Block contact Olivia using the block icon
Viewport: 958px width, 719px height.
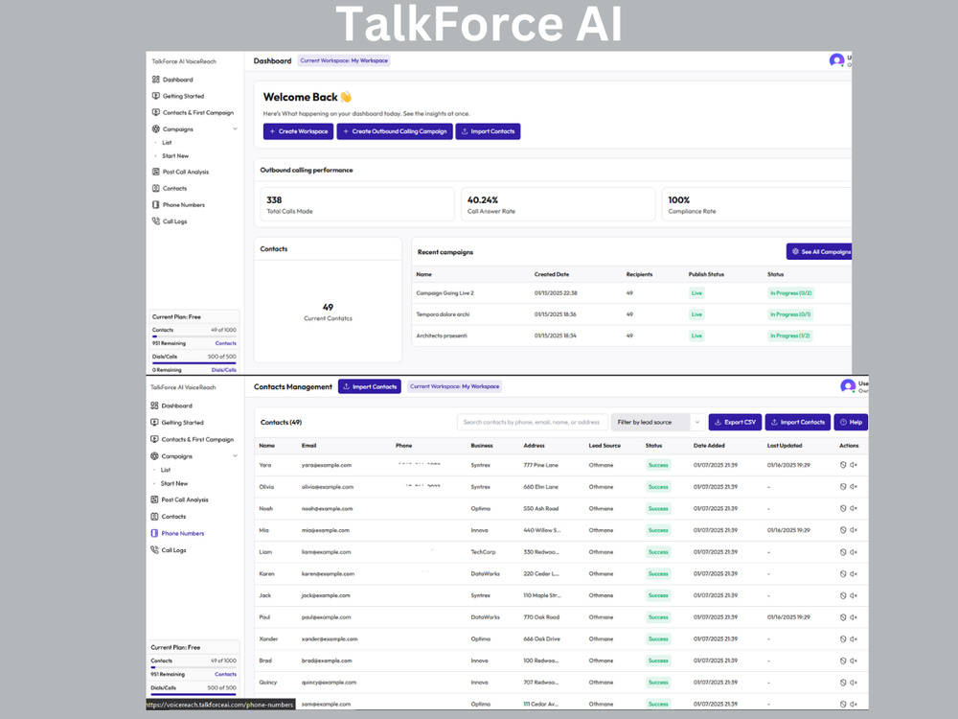click(843, 487)
